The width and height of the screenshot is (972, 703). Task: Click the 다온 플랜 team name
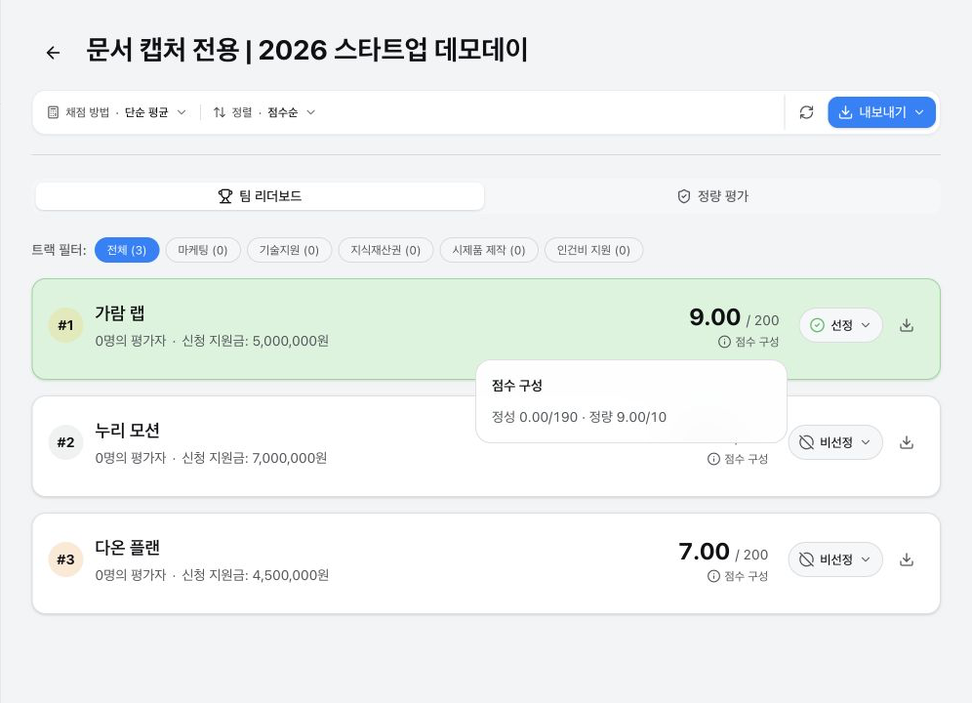127,547
